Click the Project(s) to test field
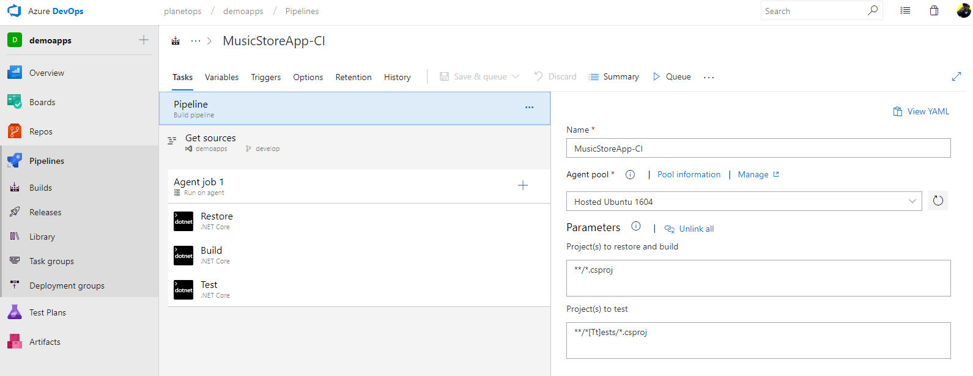Image resolution: width=973 pixels, height=376 pixels. click(x=758, y=341)
